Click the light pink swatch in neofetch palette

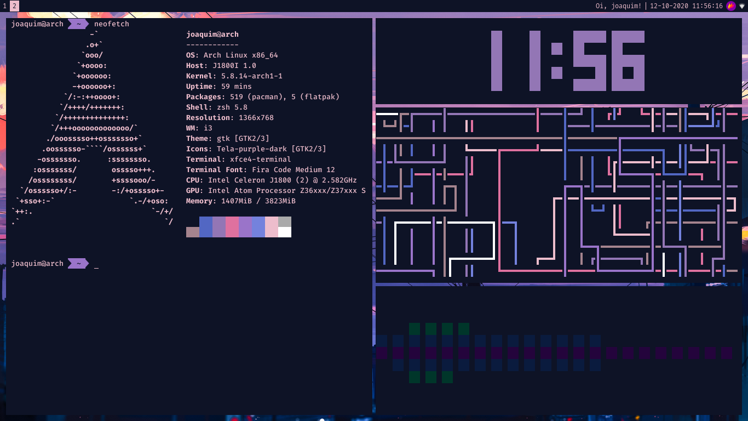272,227
